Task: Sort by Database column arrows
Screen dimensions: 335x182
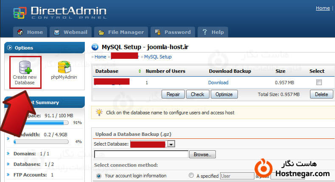Action: (x=140, y=71)
